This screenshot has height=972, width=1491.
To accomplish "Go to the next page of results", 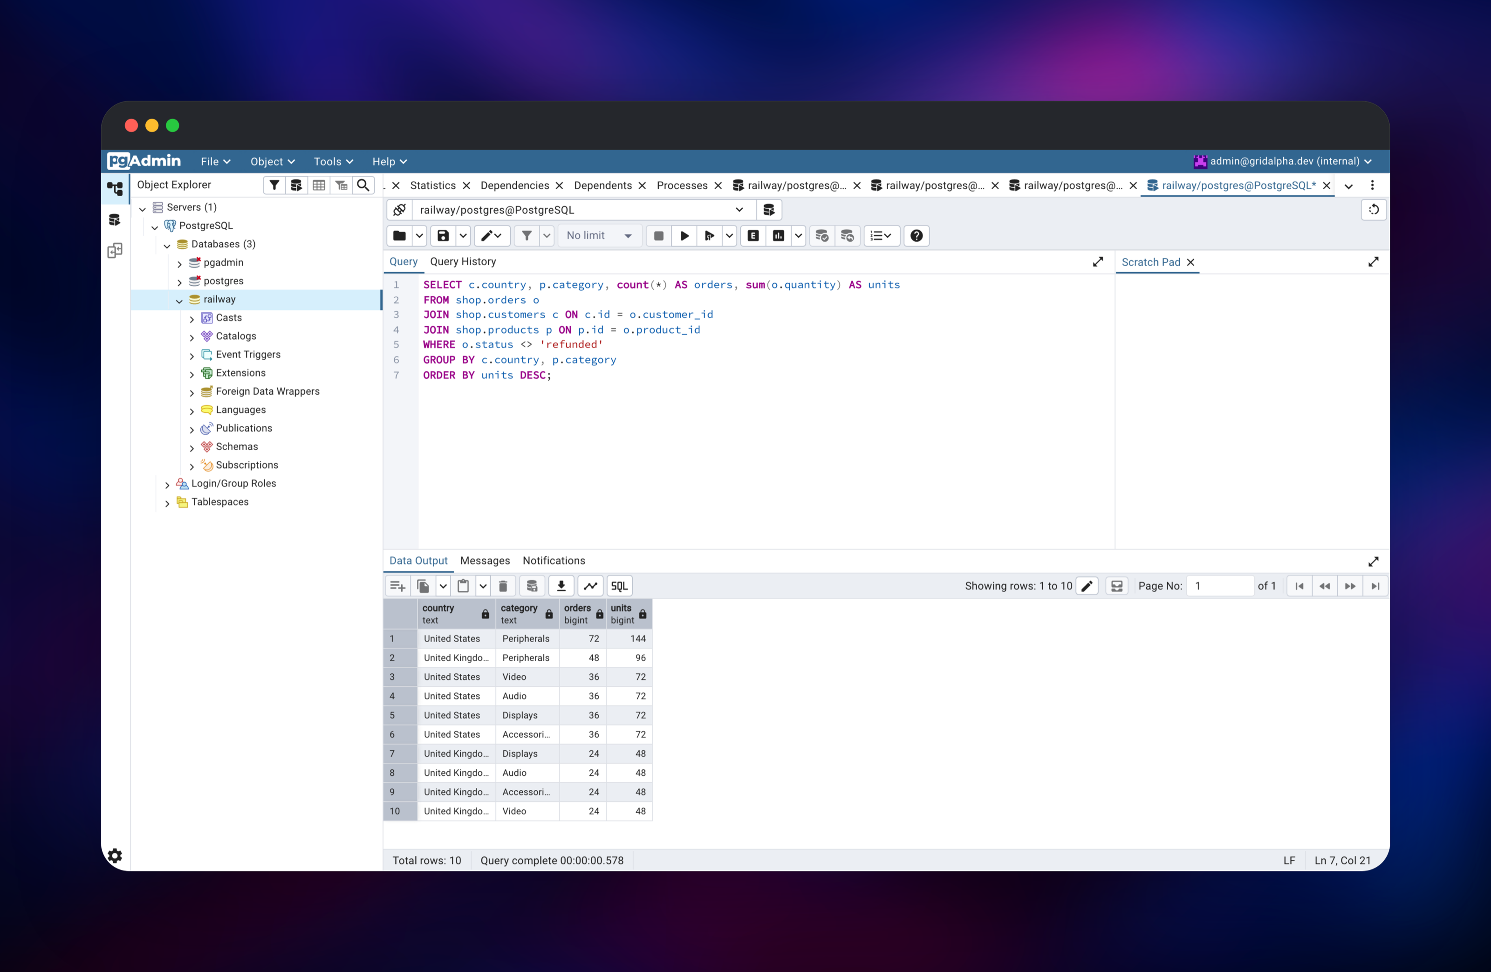I will tap(1350, 586).
